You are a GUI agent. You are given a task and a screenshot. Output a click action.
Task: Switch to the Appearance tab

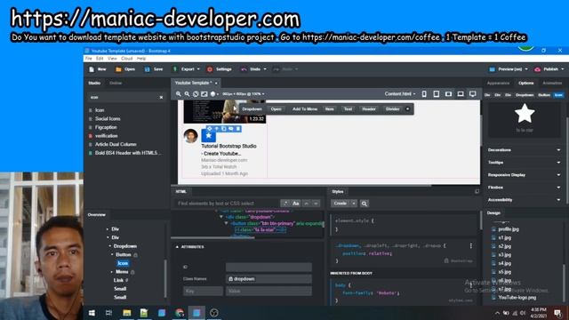[x=498, y=83]
